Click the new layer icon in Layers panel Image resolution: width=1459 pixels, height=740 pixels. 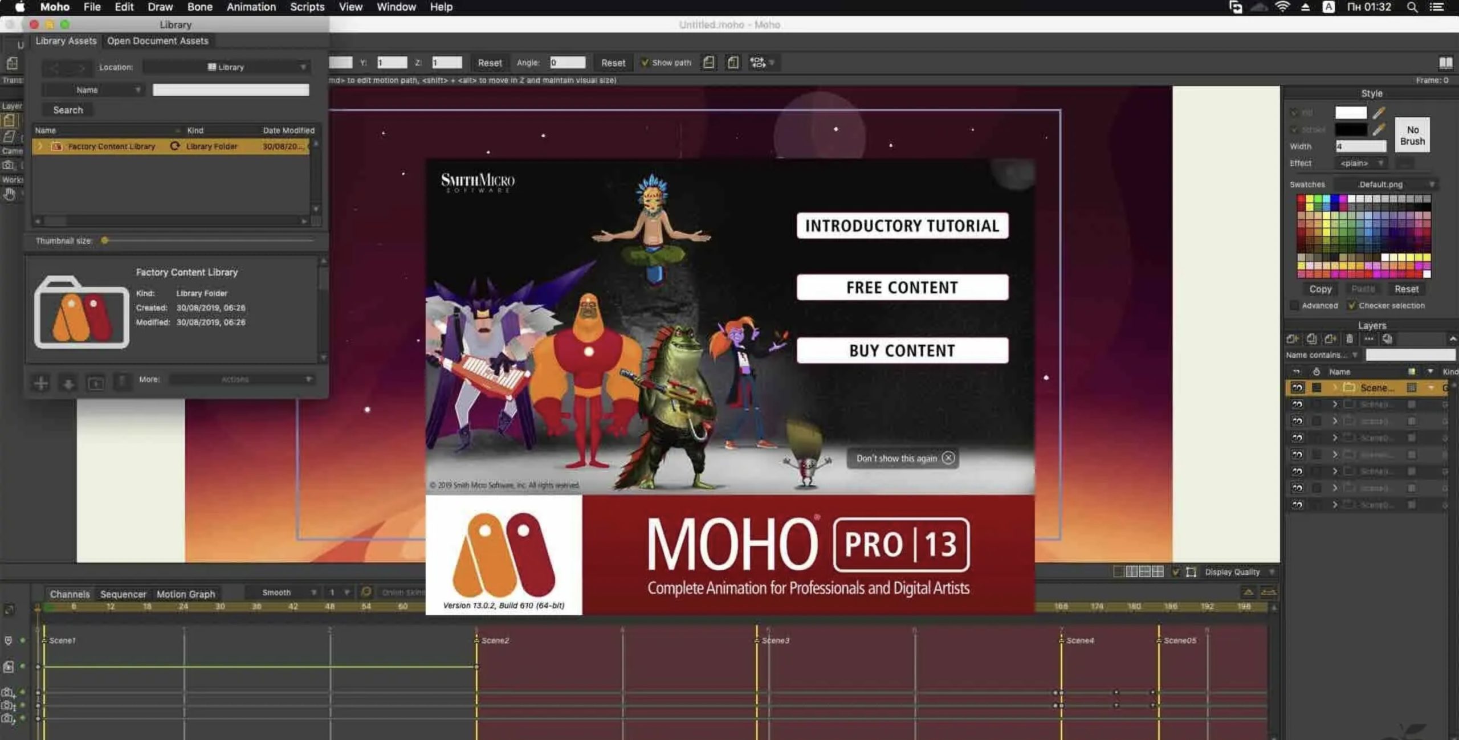pos(1292,339)
